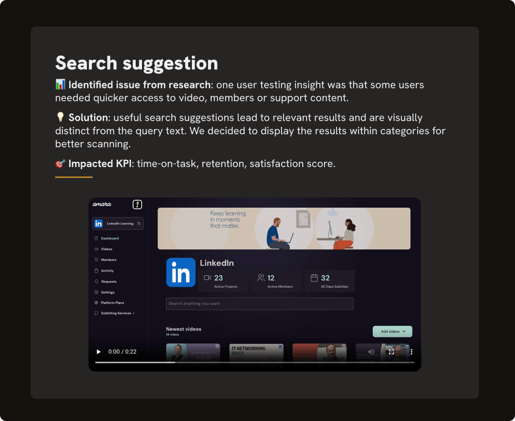Expand Subtitling Services submenu
This screenshot has width=515, height=421.
click(x=117, y=313)
